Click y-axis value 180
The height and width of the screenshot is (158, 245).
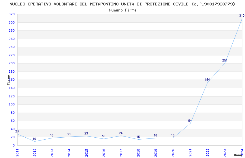12,72
